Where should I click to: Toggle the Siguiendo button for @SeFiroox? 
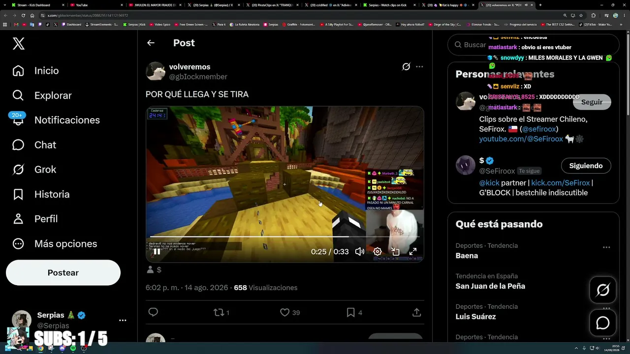pos(586,166)
